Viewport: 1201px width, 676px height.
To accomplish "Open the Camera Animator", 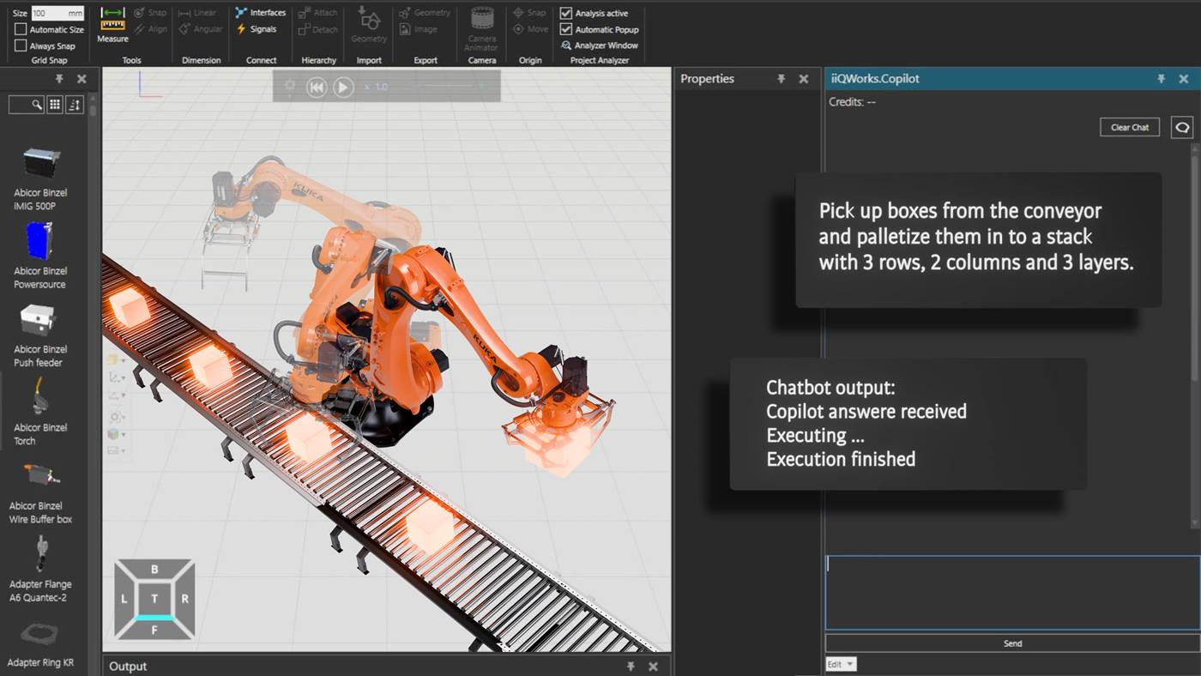I will [x=480, y=28].
